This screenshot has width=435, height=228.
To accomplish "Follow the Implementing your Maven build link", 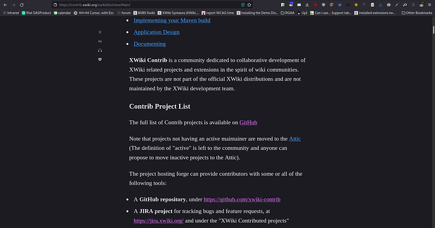I will (x=172, y=21).
